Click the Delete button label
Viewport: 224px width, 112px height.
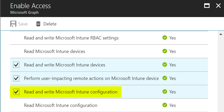click(x=50, y=24)
